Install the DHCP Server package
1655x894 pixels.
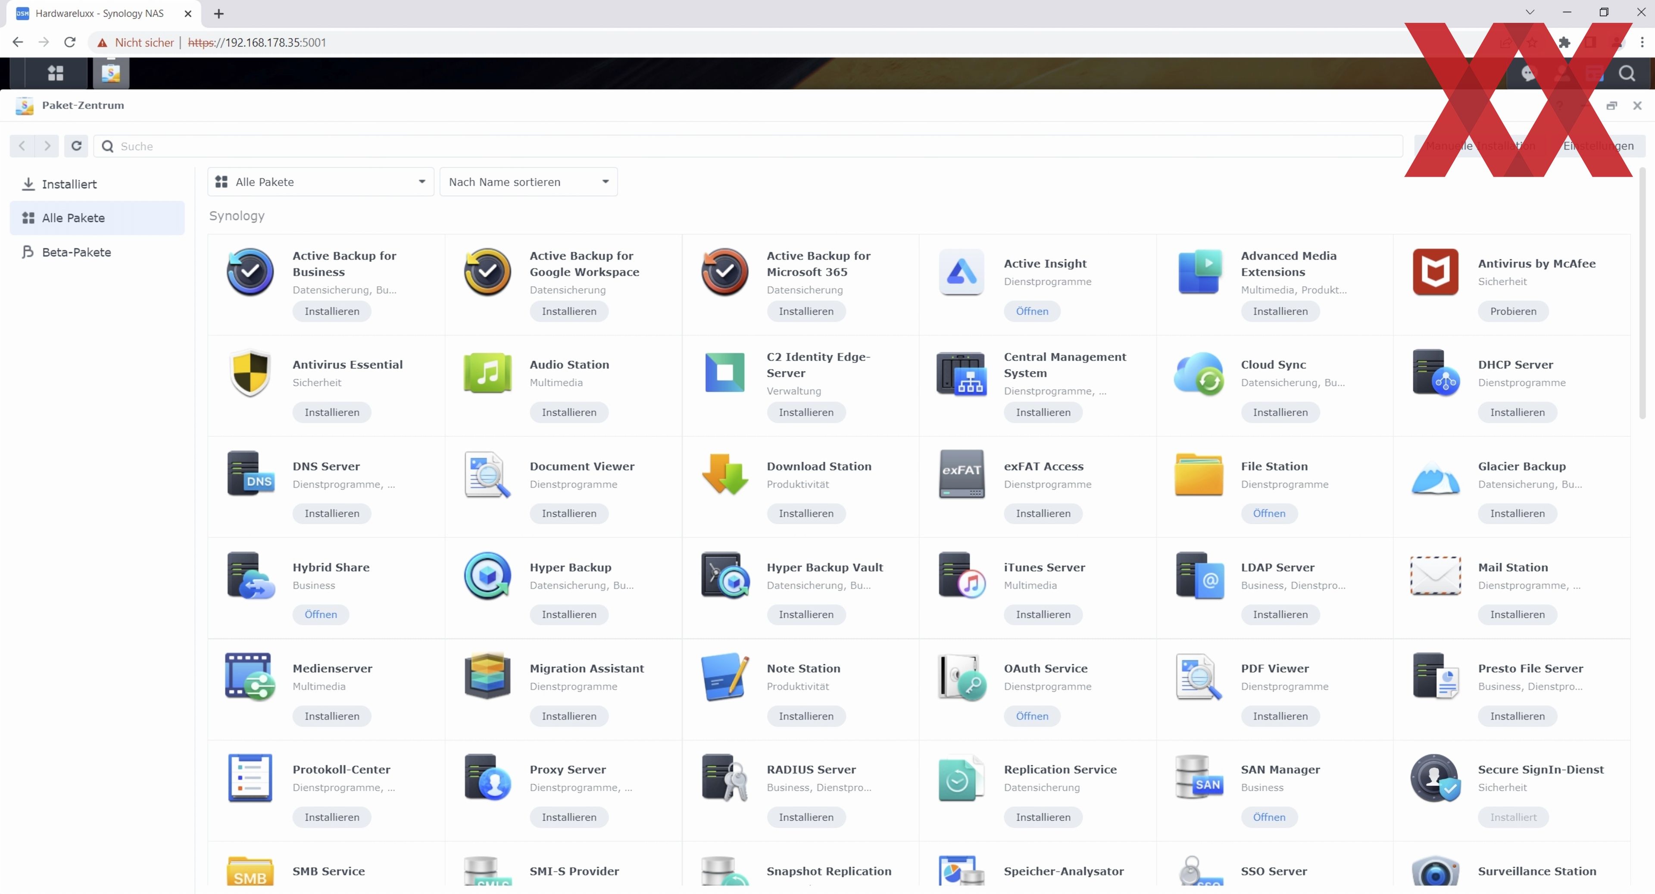tap(1518, 412)
